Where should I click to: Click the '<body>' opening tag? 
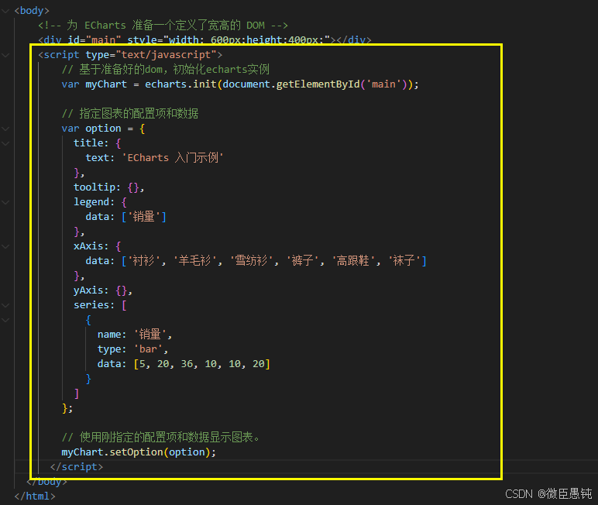(x=32, y=11)
